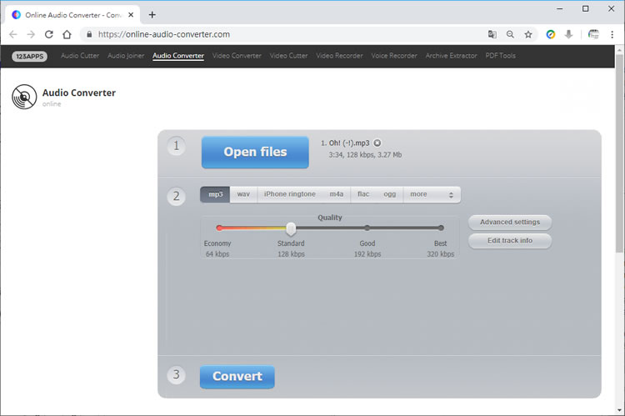The width and height of the screenshot is (625, 416).
Task: Select the mp3 output format
Action: pos(215,194)
